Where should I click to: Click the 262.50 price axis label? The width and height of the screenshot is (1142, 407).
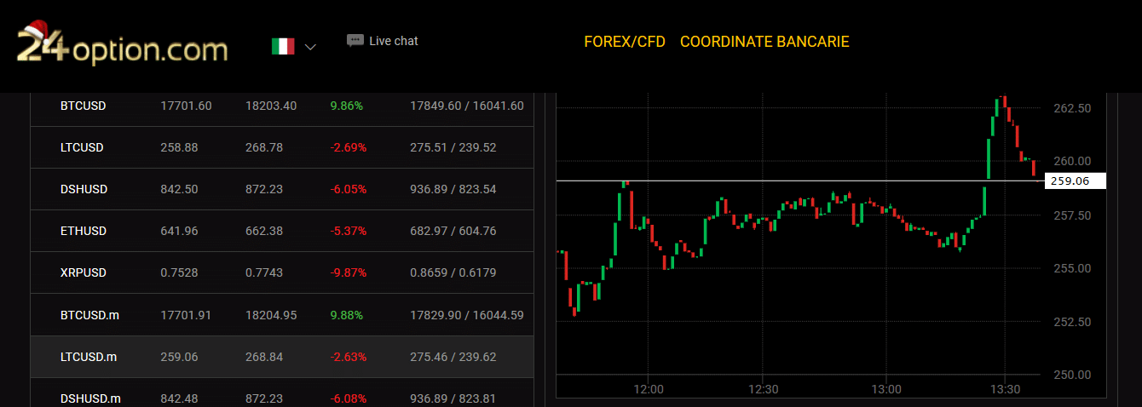[1072, 108]
